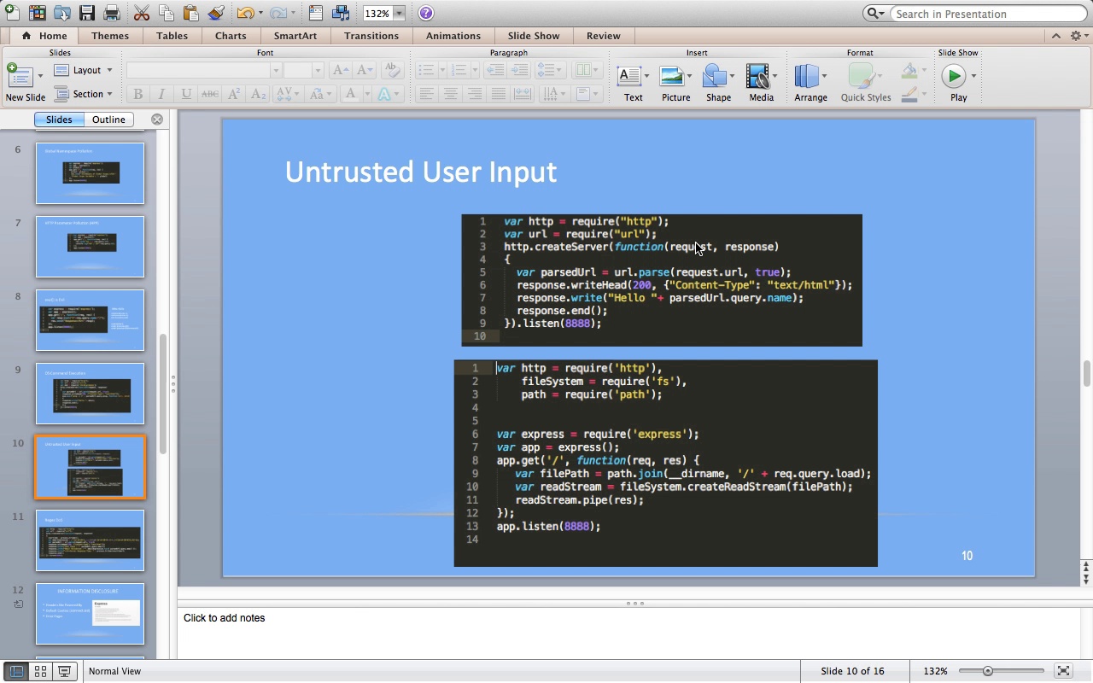Toggle Superscript formatting
Screen dimensions: 1093x683
[x=234, y=94]
